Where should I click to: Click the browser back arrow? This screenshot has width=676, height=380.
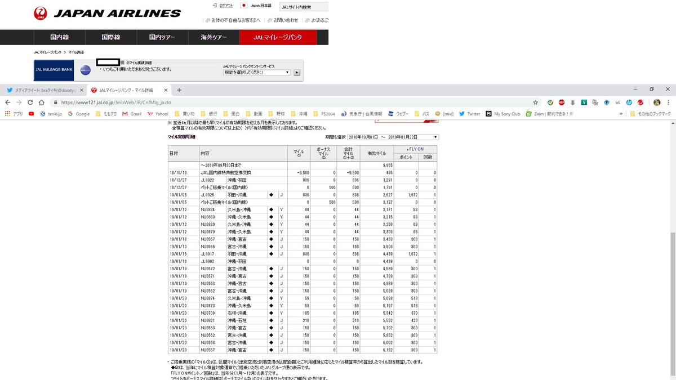coord(7,102)
